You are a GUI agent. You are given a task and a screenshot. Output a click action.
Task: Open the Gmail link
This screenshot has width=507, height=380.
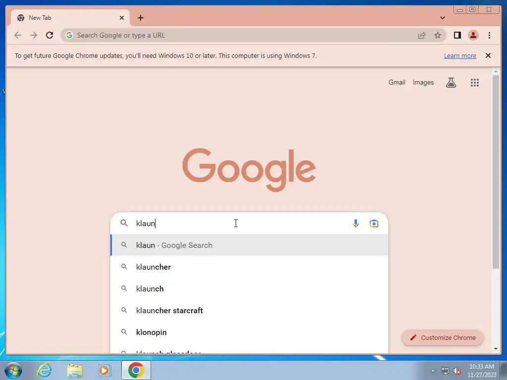click(397, 83)
